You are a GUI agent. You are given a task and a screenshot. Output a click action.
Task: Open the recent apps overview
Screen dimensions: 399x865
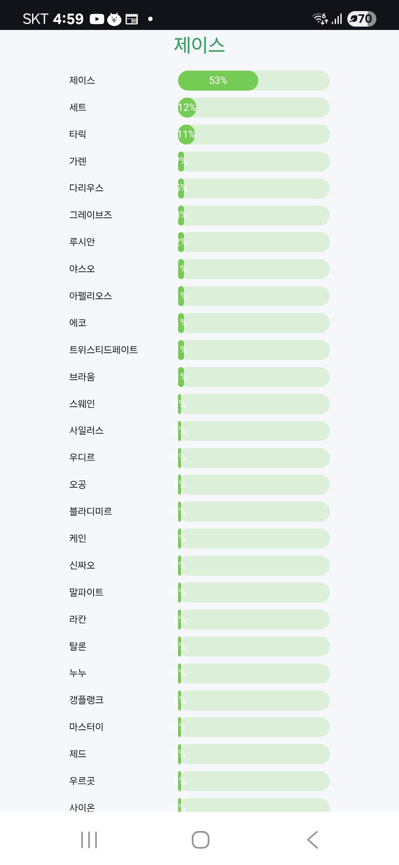point(89,839)
